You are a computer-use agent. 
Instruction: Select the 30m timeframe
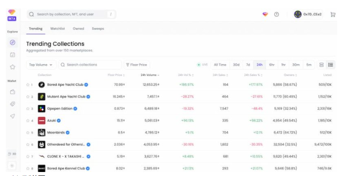296,65
